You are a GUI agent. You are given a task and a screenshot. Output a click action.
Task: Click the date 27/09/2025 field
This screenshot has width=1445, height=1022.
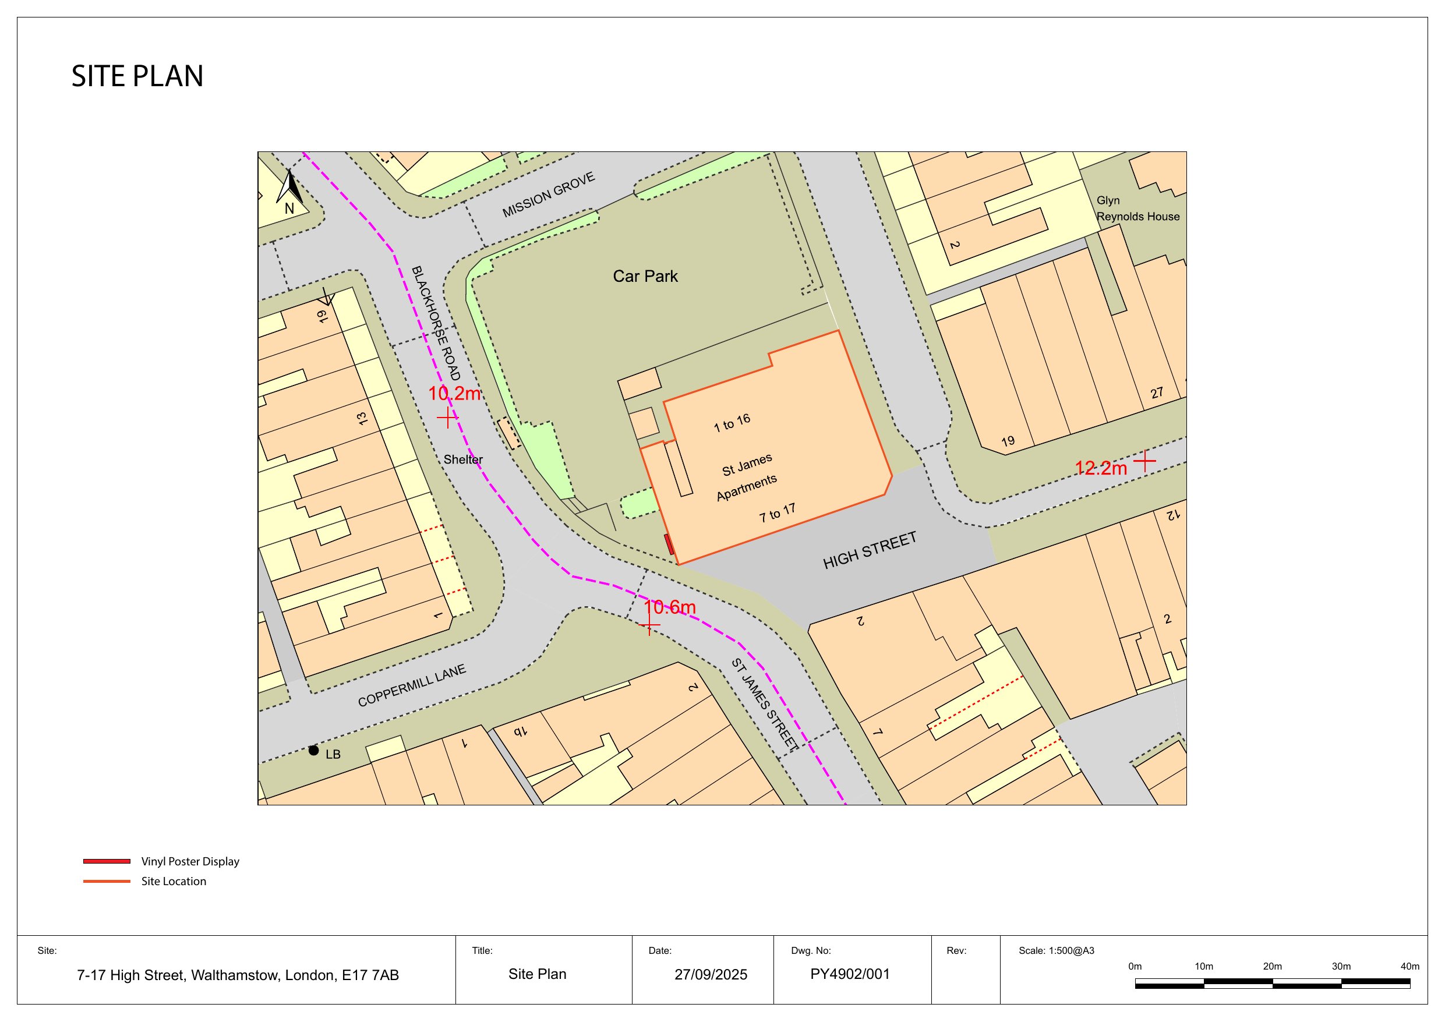coord(711,974)
